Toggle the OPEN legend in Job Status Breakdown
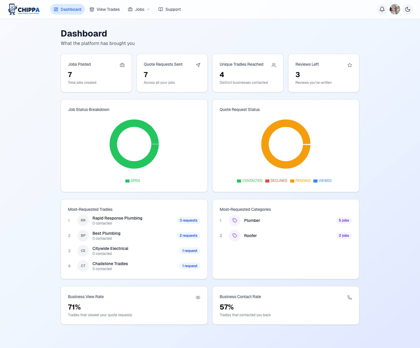The image size is (420, 348). coord(133,181)
